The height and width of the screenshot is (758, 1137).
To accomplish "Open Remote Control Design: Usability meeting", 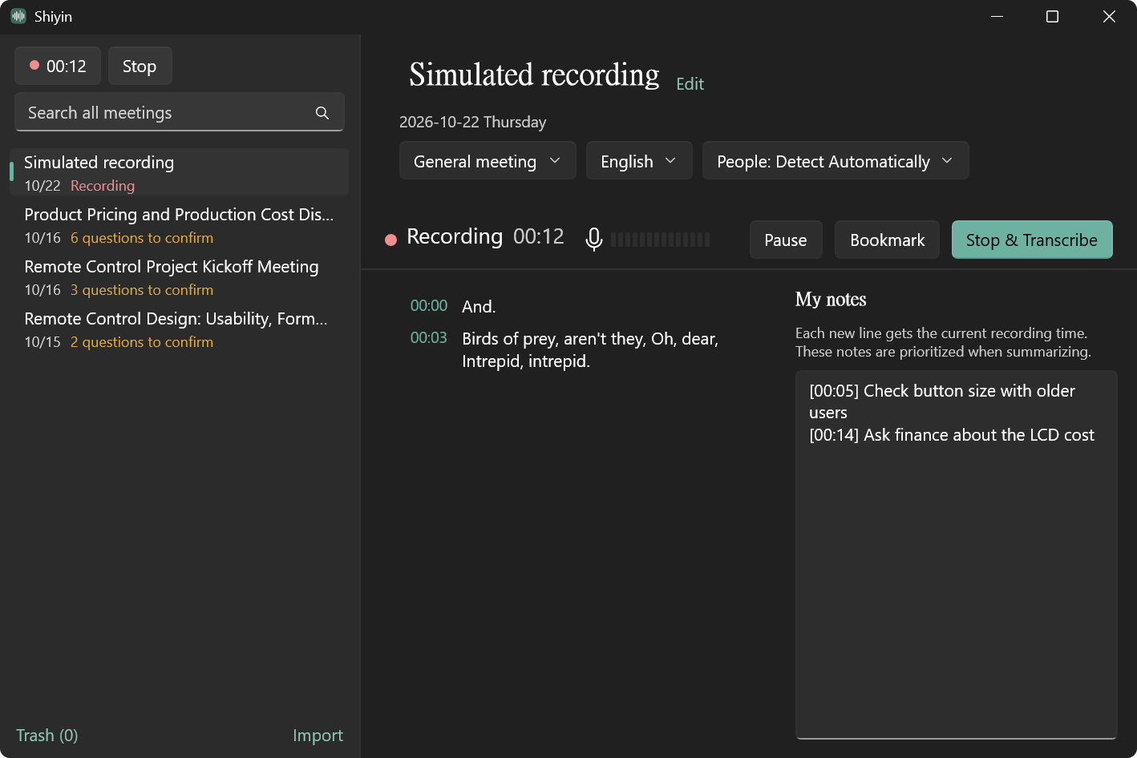I will (x=179, y=329).
